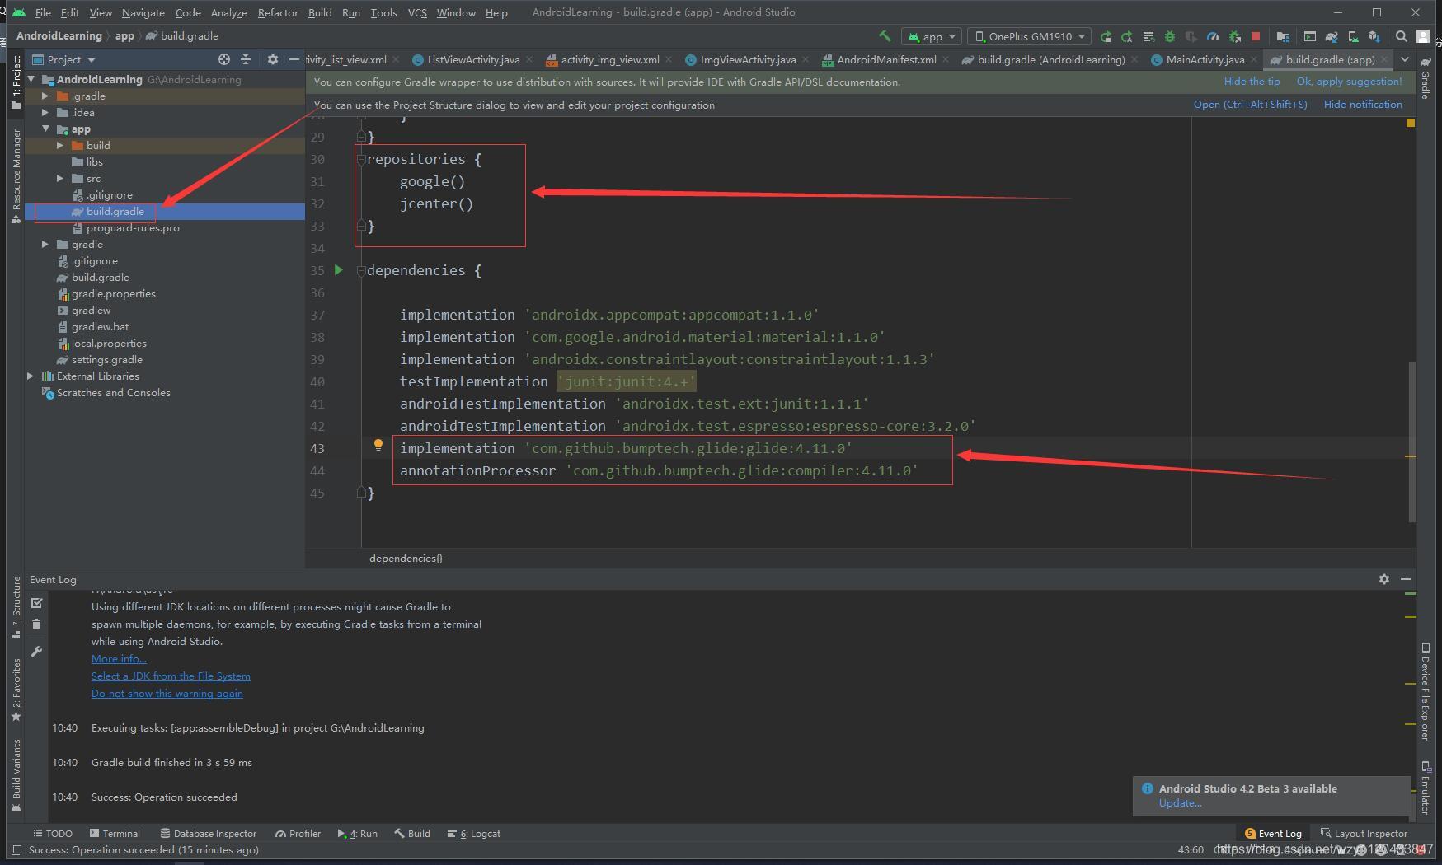
Task: Open the Logcat tool window tab
Action: [474, 833]
